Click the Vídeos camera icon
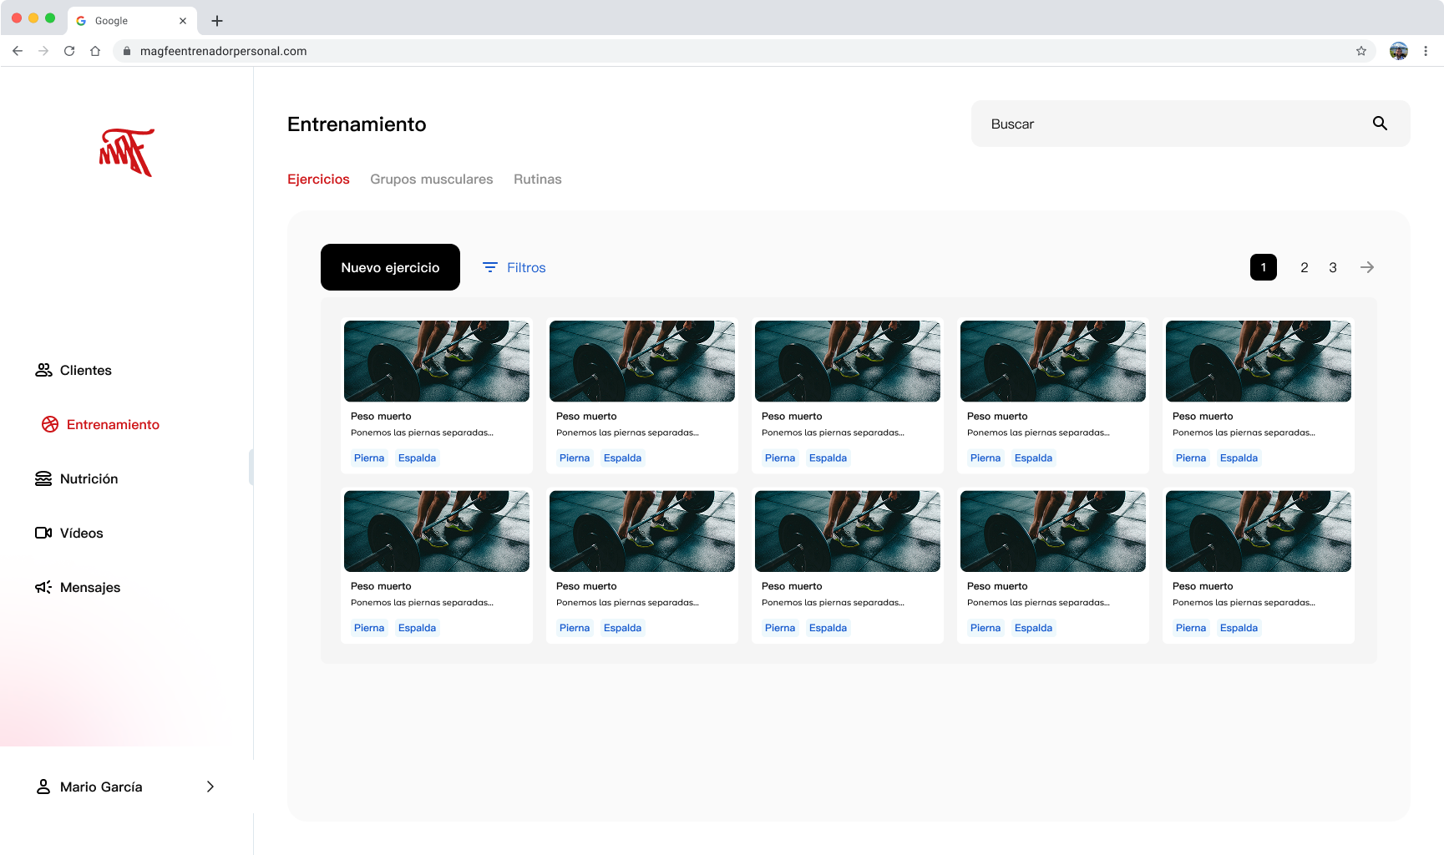Image resolution: width=1444 pixels, height=855 pixels. (43, 533)
